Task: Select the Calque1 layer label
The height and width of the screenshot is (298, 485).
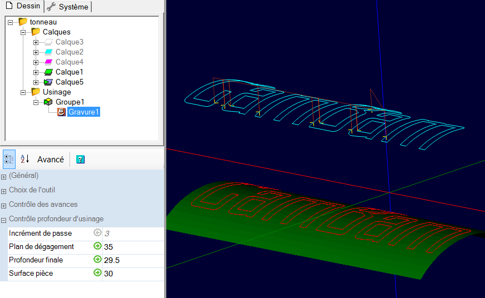Action: point(70,72)
